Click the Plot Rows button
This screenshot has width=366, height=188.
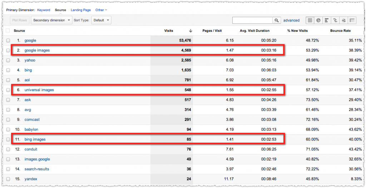[x=20, y=20]
